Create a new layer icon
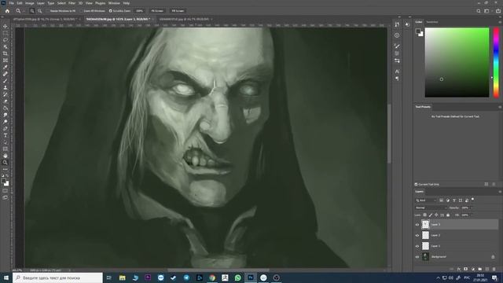 pyautogui.click(x=487, y=269)
